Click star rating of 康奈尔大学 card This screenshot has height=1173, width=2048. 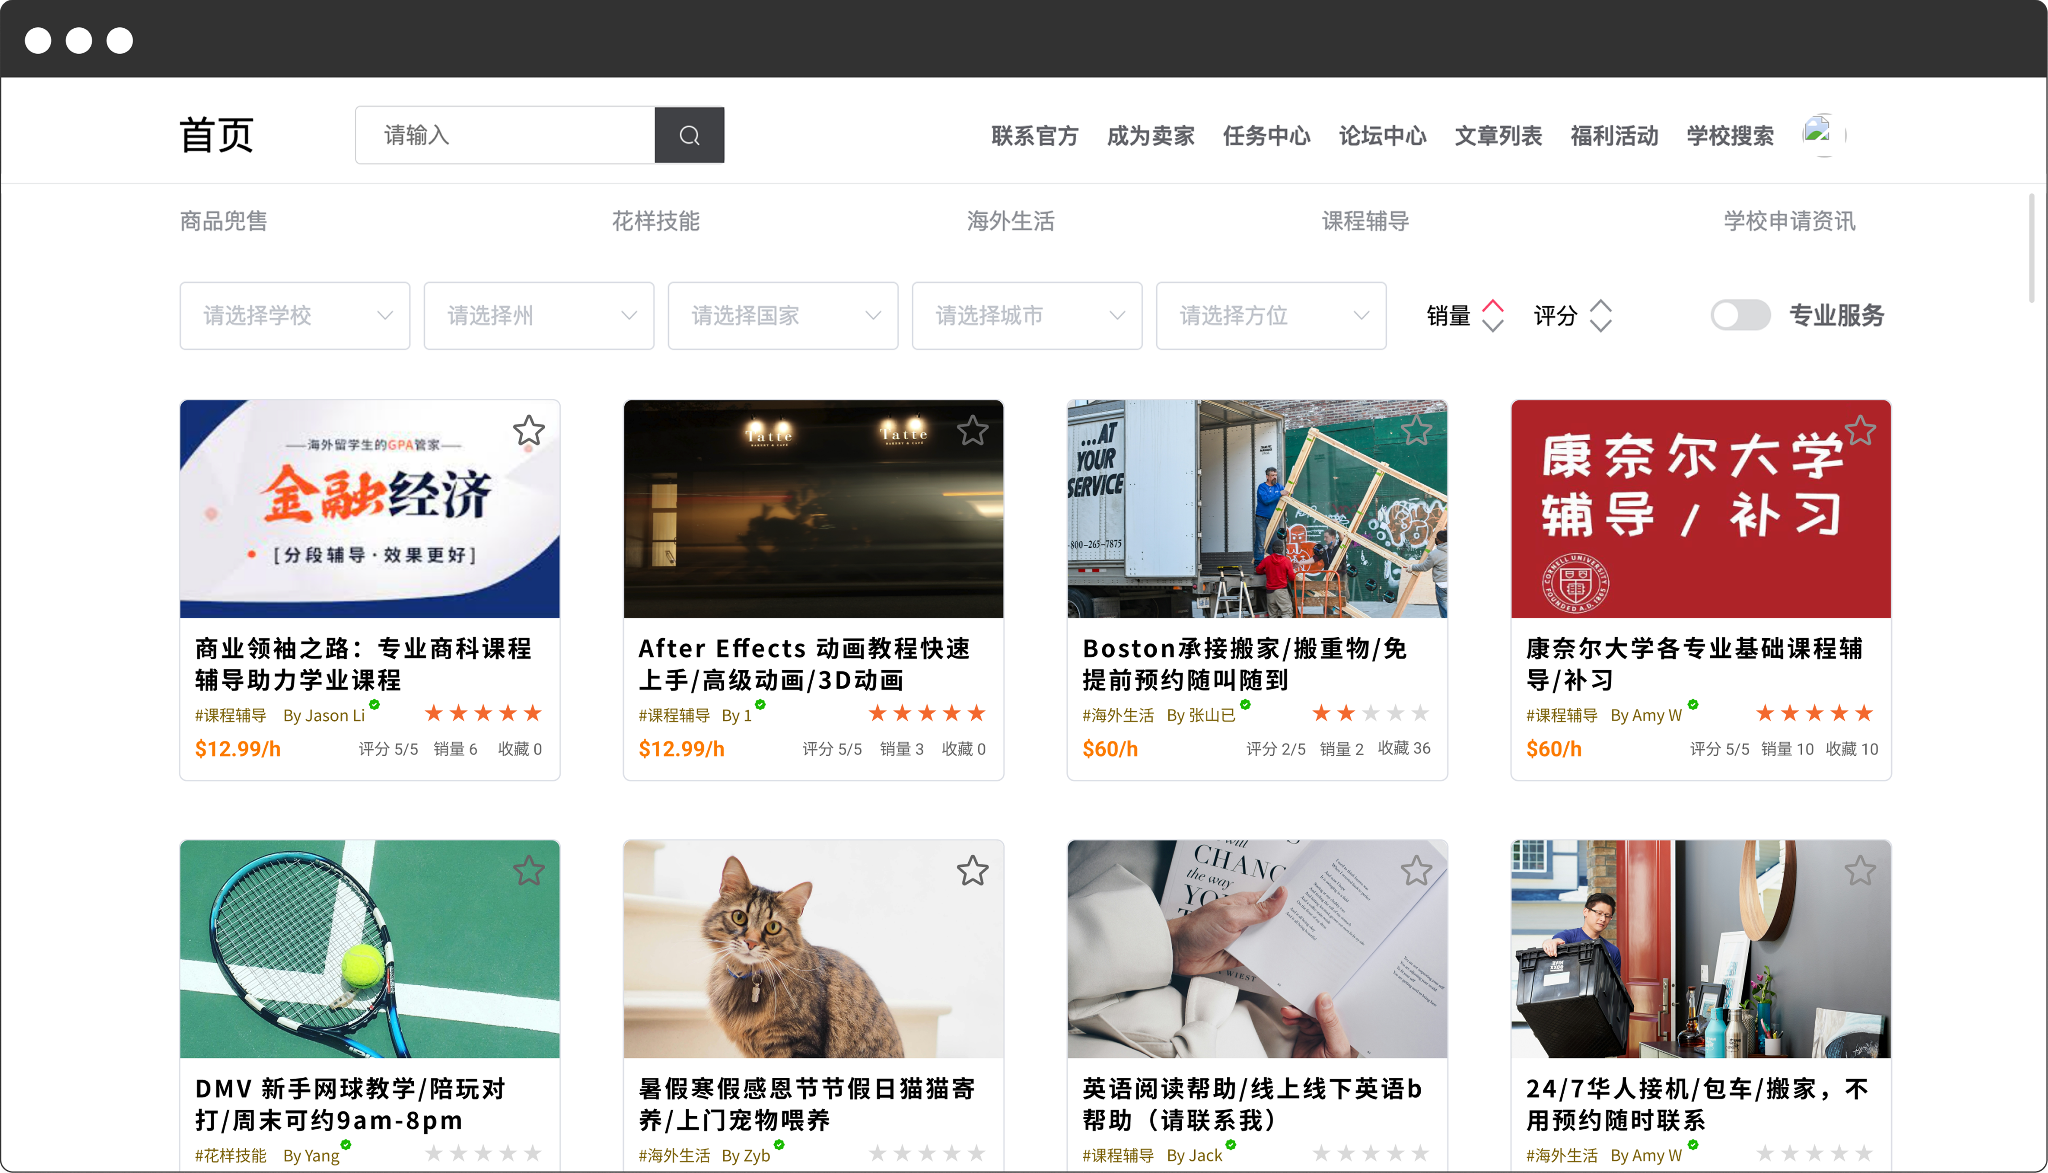point(1813,713)
